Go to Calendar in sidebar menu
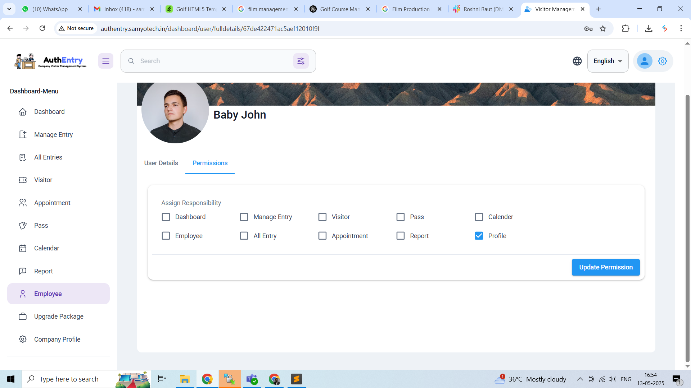The width and height of the screenshot is (691, 388). 46,248
